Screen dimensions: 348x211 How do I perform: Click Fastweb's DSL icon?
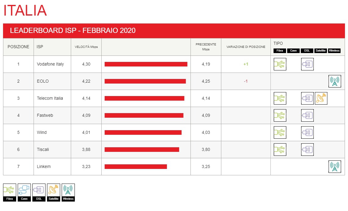(x=307, y=115)
